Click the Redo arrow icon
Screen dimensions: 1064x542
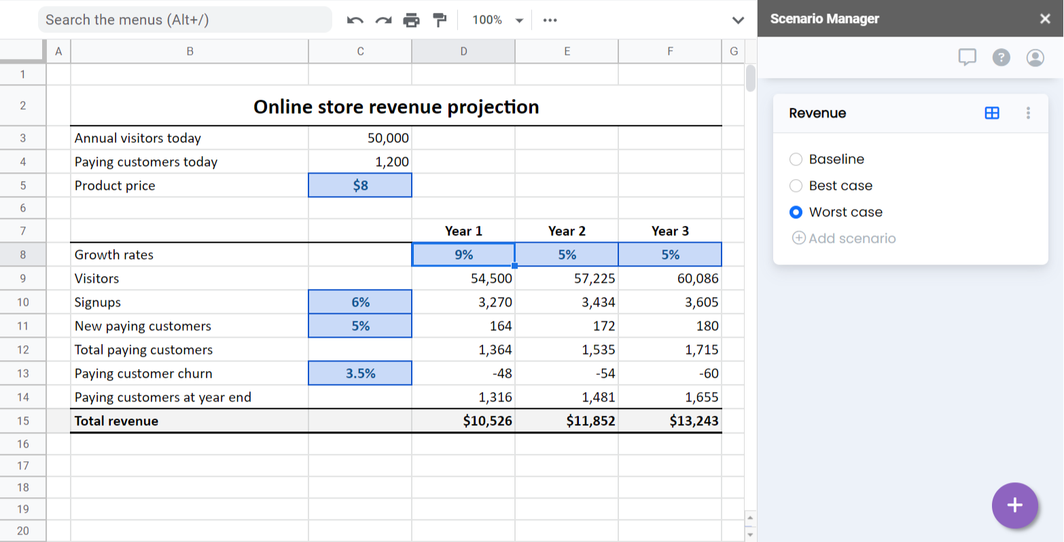(383, 20)
